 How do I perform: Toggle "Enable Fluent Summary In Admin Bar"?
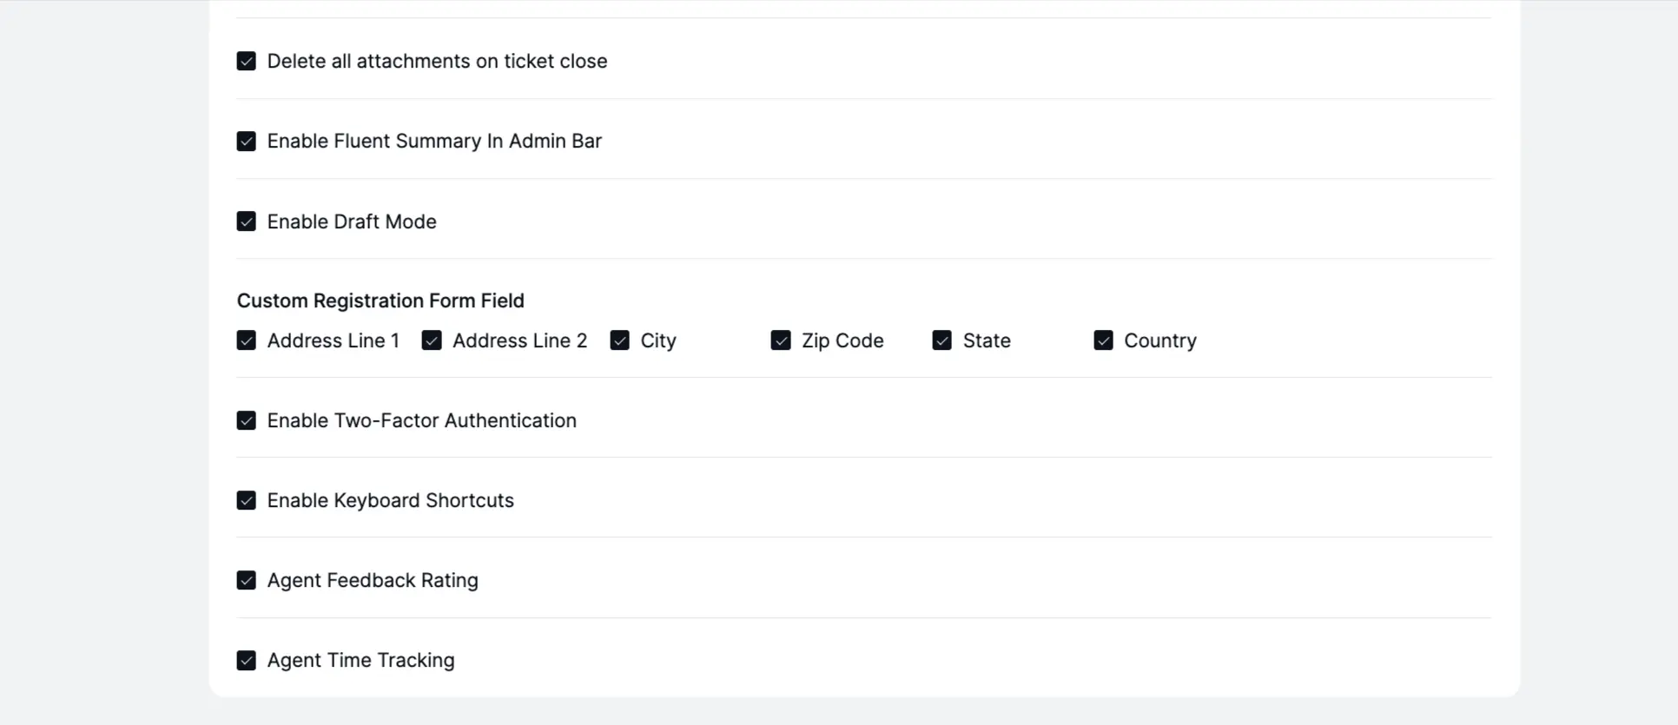[247, 141]
